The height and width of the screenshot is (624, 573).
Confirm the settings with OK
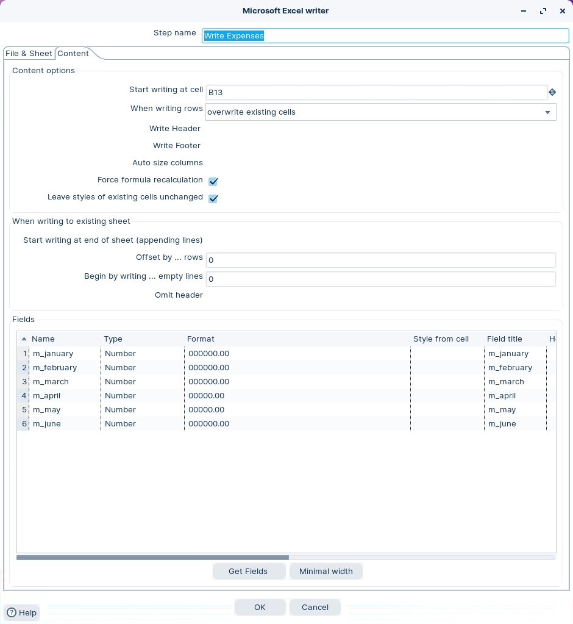pyautogui.click(x=260, y=607)
